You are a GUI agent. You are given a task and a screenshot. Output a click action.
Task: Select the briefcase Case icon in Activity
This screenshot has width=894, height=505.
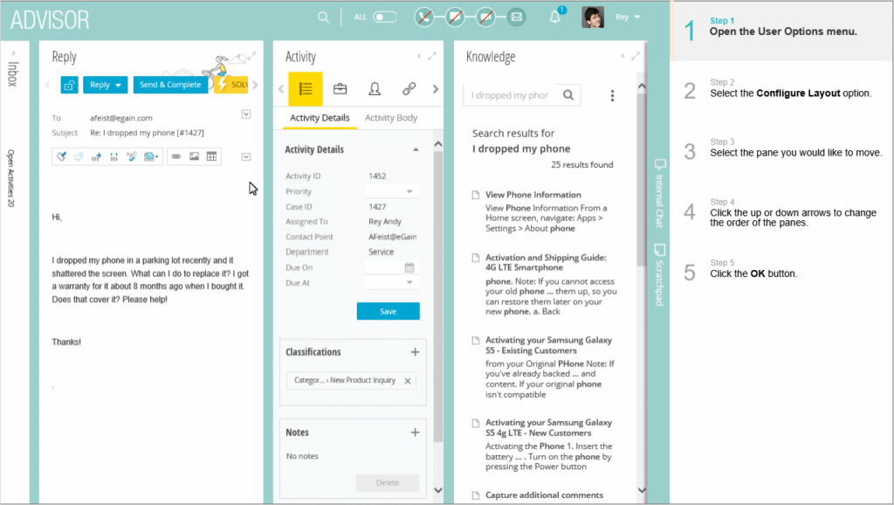tap(340, 89)
